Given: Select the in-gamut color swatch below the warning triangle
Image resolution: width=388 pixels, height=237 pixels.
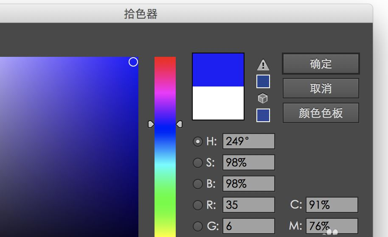Looking at the screenshot, I should (263, 81).
